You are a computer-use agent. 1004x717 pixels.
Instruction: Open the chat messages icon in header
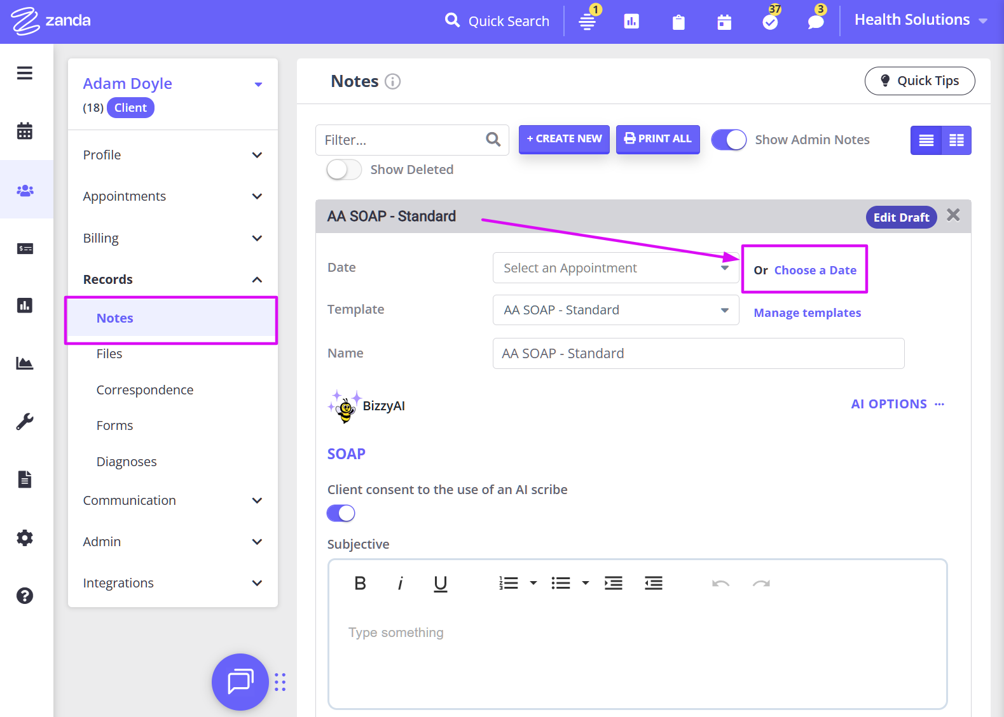[x=815, y=22]
